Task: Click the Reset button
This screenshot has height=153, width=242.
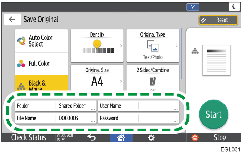Action: [218, 20]
